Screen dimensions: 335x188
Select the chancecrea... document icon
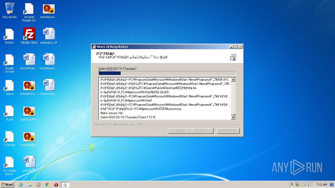(x=49, y=87)
